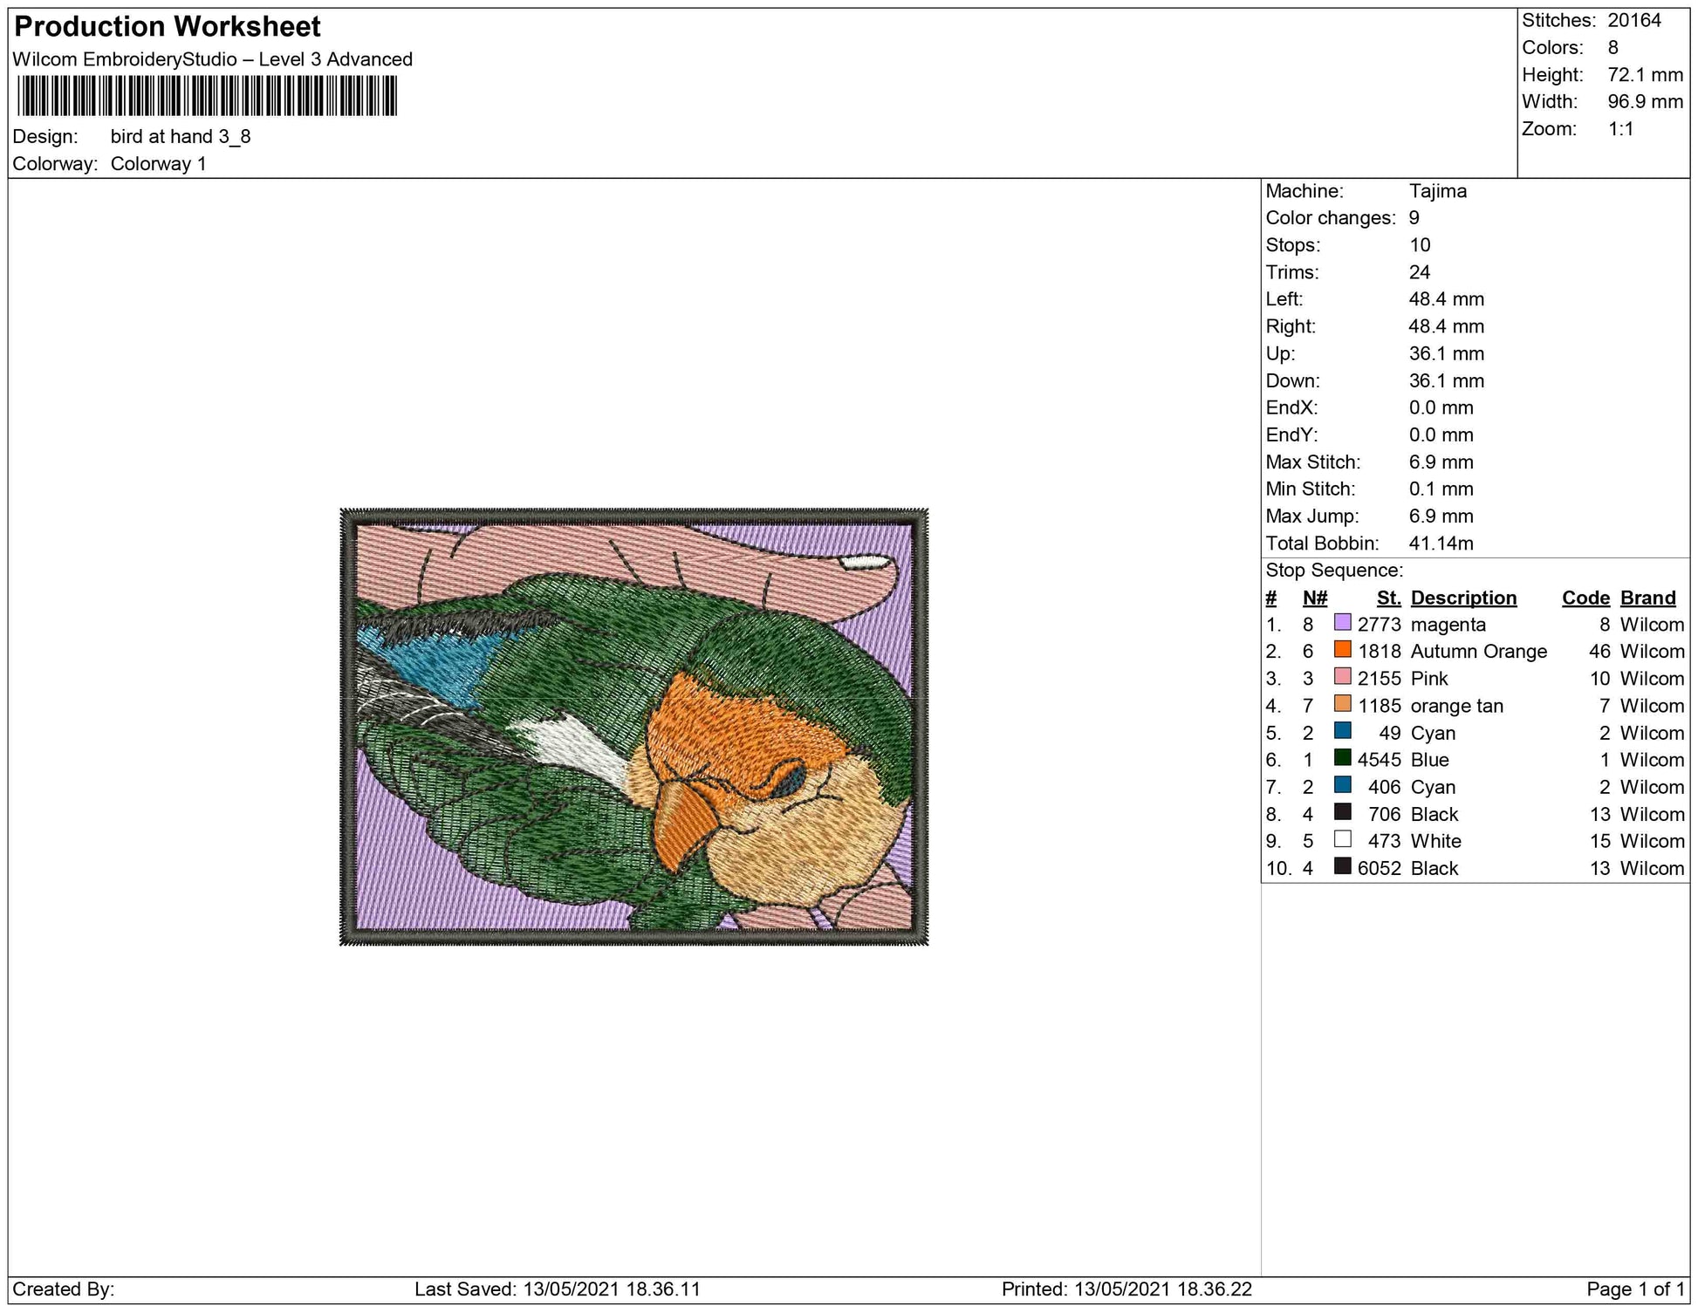Click the Autumn Orange color swatch
Screen dimensions: 1698x1306
(1342, 650)
